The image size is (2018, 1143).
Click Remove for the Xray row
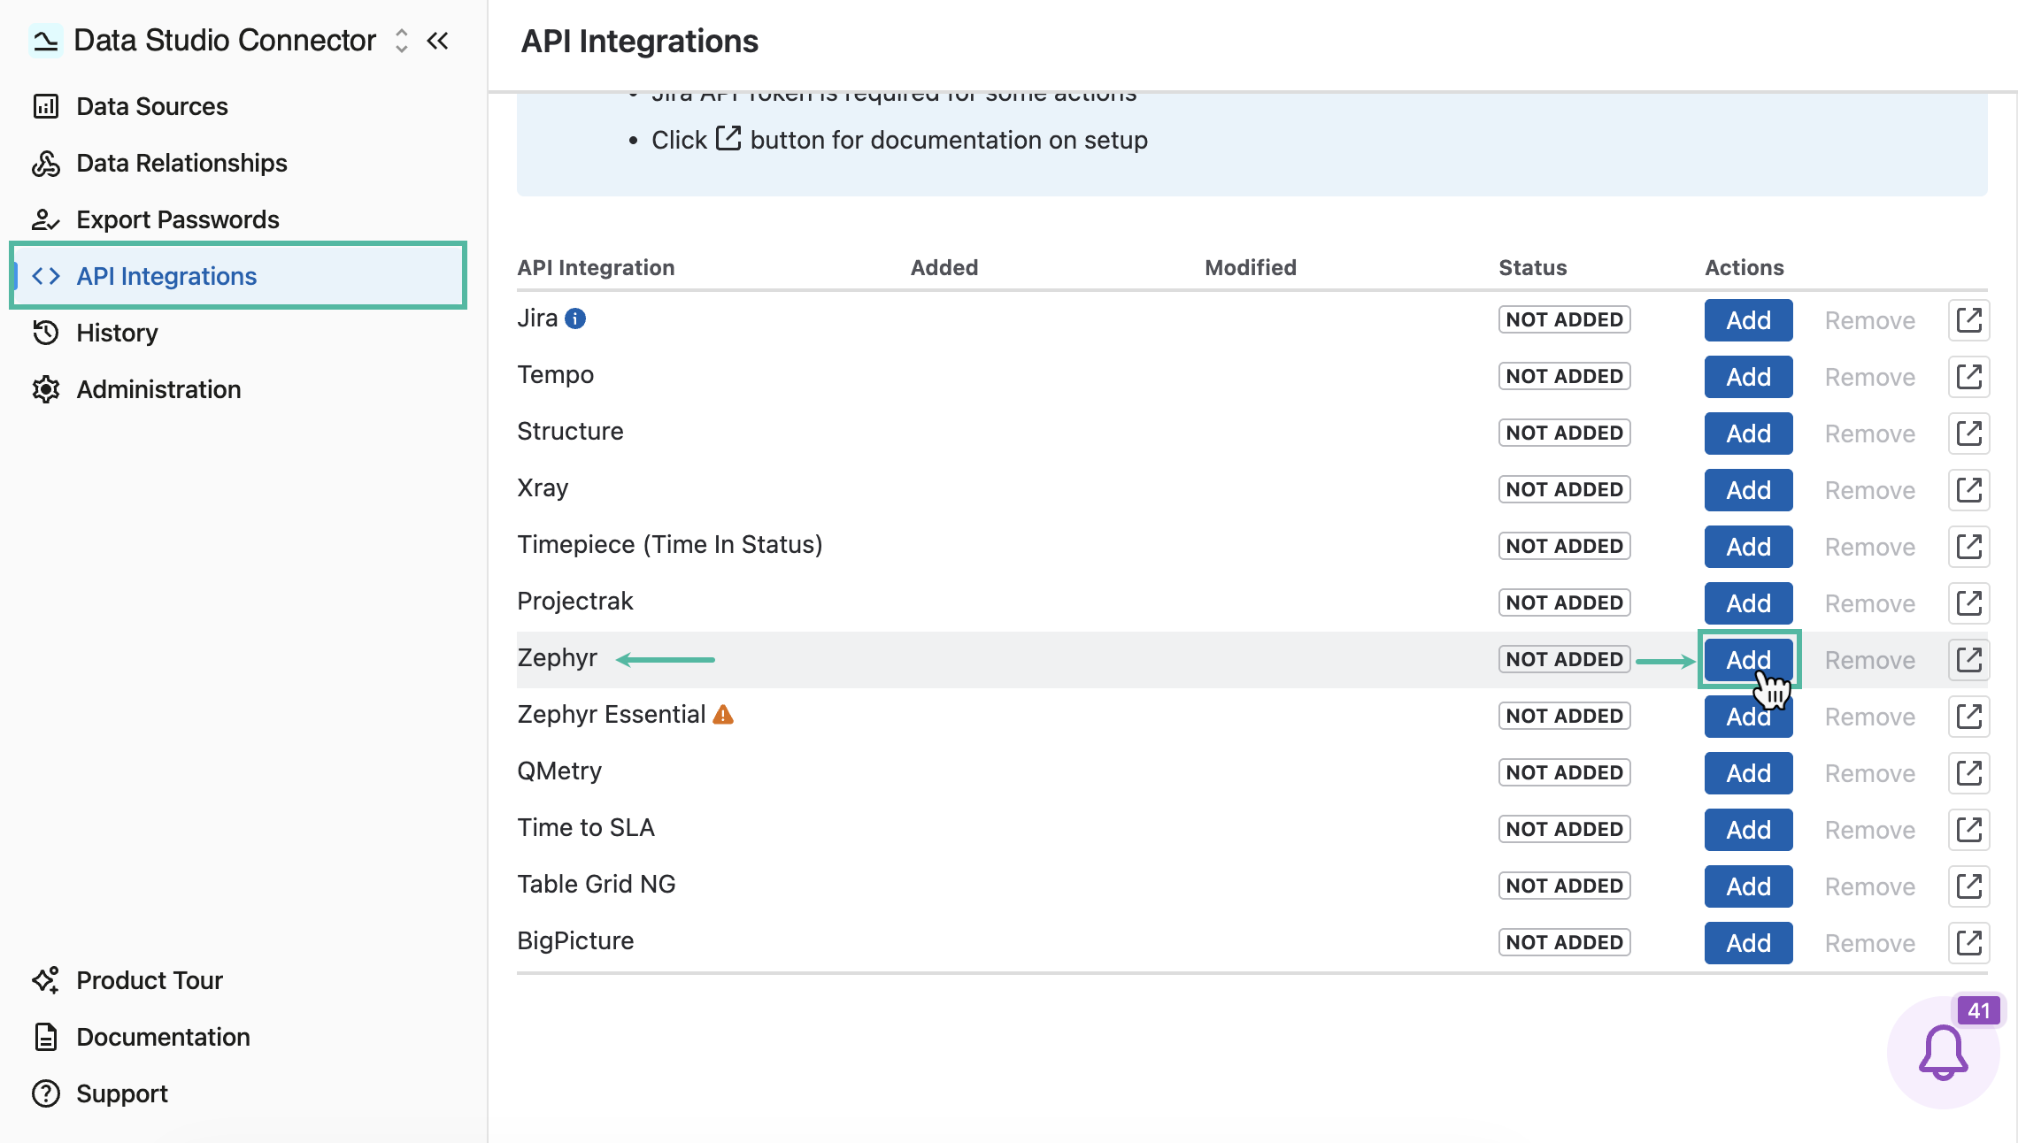tap(1869, 490)
